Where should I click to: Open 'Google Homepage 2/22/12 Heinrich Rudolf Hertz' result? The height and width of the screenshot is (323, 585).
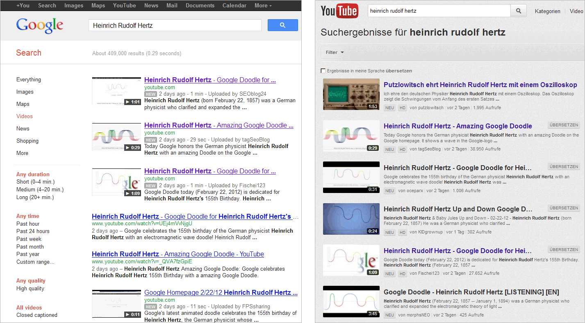click(x=221, y=292)
